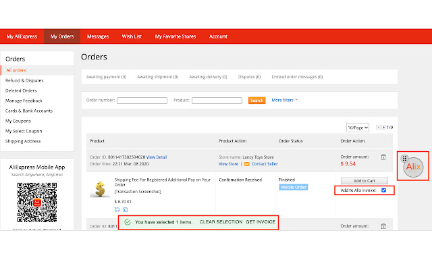Filter by Awaiting delivery (0)
432x270 pixels.
(208, 77)
